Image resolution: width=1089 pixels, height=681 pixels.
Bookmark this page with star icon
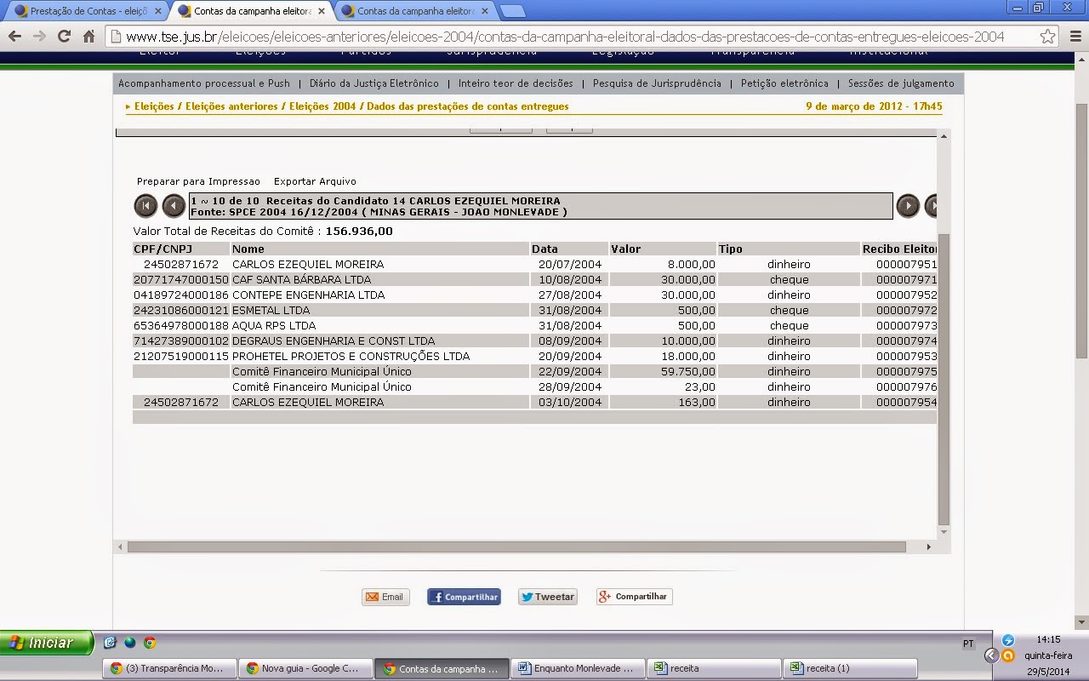1047,37
